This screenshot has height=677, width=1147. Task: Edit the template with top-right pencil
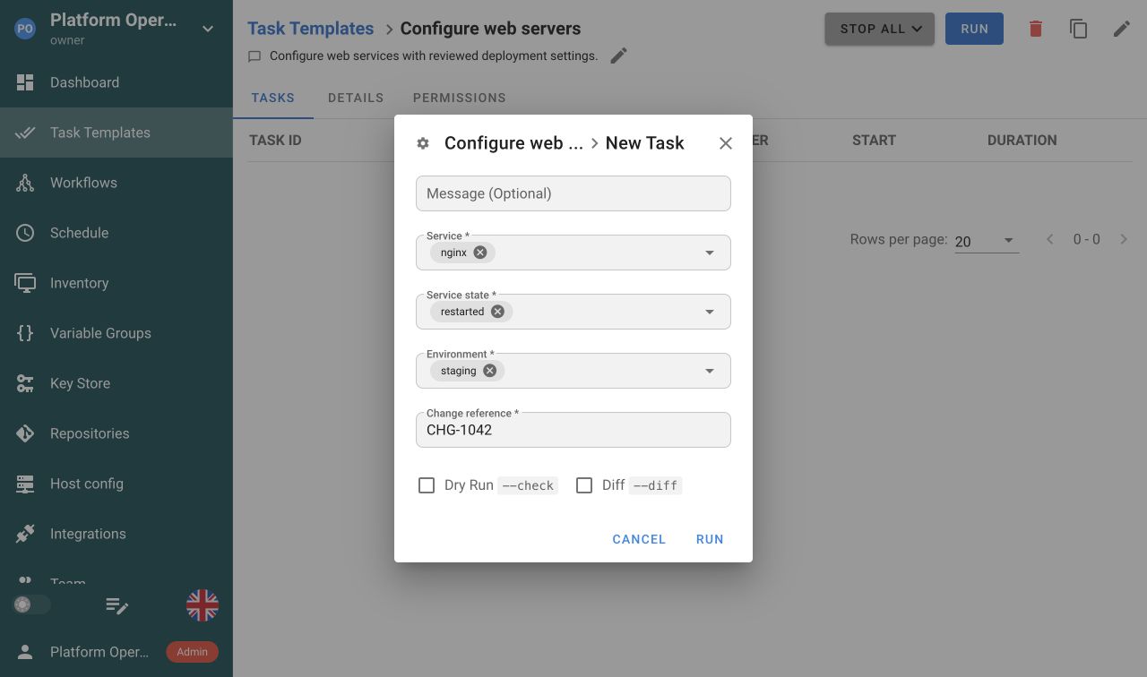coord(1122,29)
